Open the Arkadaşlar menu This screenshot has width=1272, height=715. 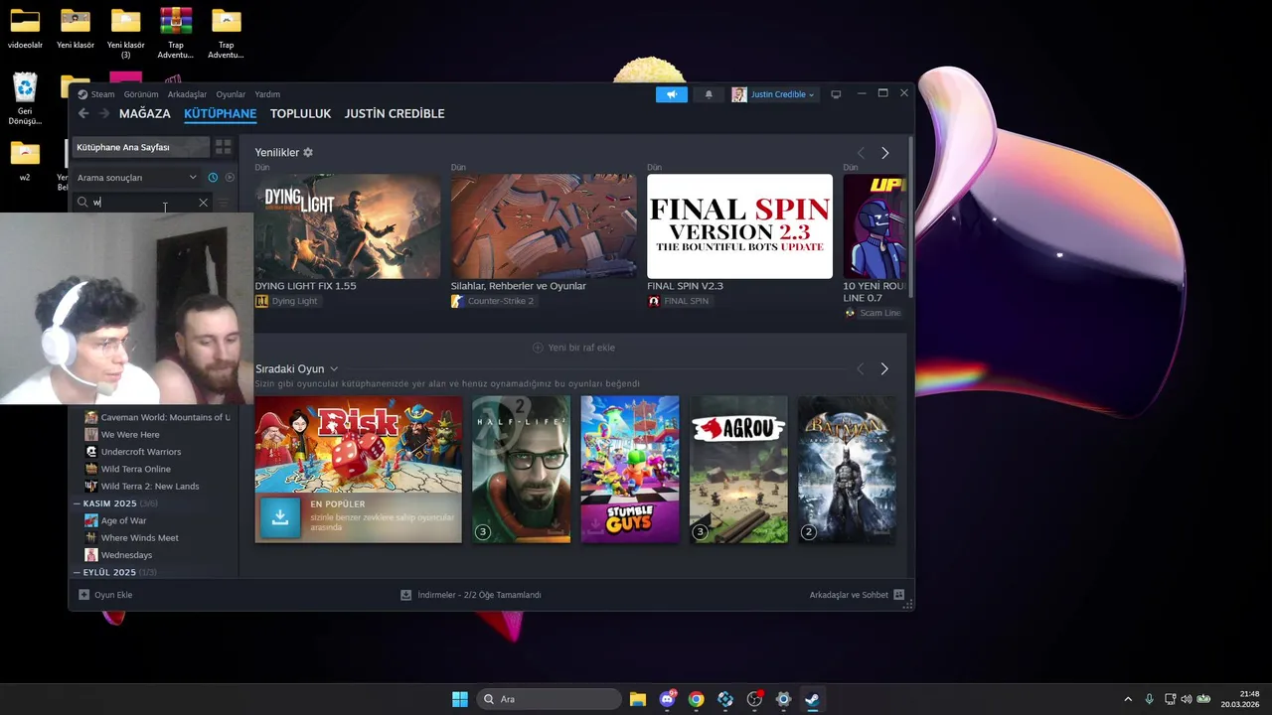pyautogui.click(x=187, y=94)
